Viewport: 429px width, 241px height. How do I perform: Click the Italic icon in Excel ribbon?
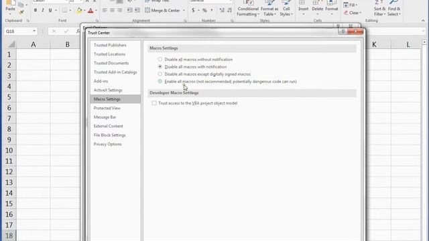43,11
